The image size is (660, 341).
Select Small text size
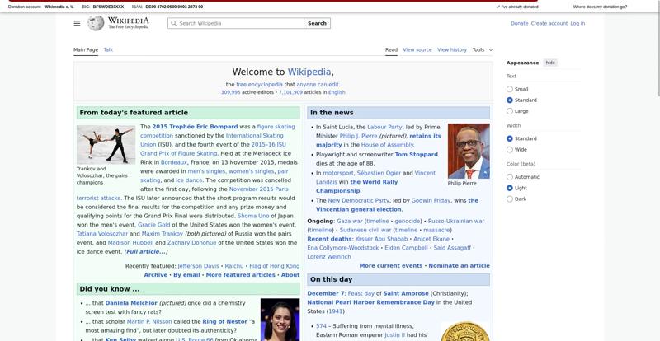tap(510, 89)
